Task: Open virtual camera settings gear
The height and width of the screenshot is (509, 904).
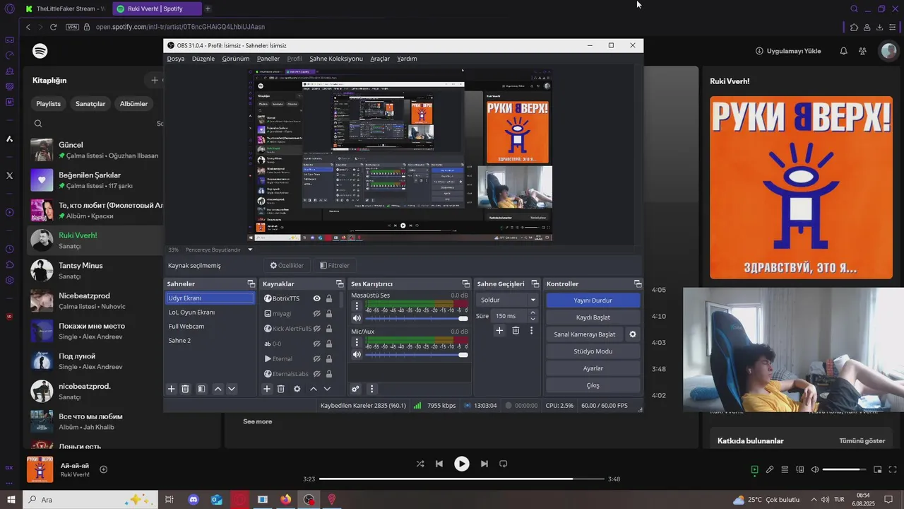Action: point(633,334)
